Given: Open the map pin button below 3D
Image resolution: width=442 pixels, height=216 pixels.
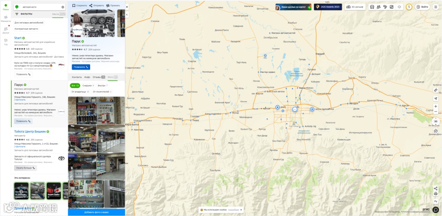Looking at the screenshot, I should [436, 131].
